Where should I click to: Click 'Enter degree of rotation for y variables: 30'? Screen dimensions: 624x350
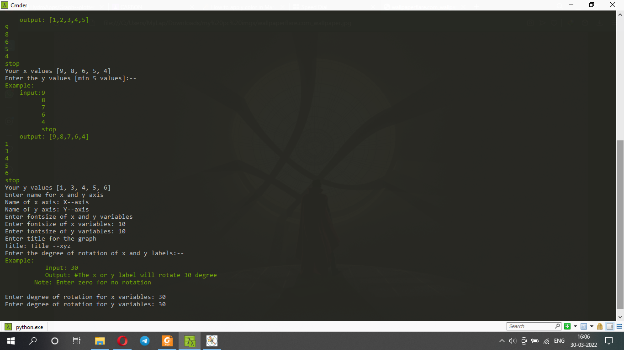[85, 304]
